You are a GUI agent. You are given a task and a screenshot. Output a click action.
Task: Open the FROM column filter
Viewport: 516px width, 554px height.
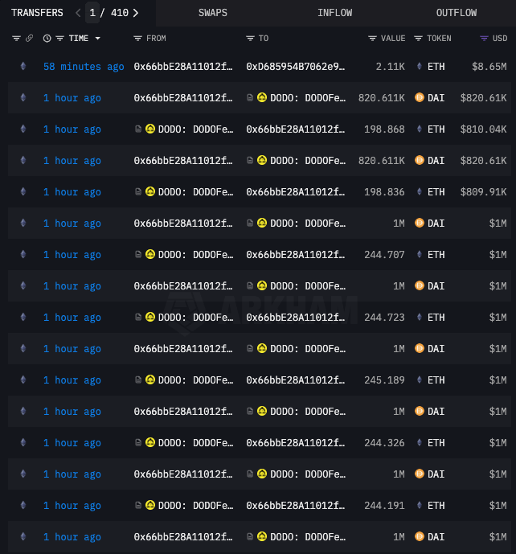[137, 39]
